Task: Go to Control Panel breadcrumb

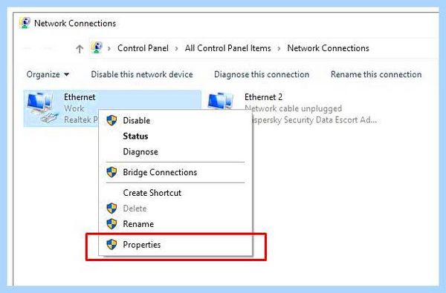Action: tap(143, 48)
